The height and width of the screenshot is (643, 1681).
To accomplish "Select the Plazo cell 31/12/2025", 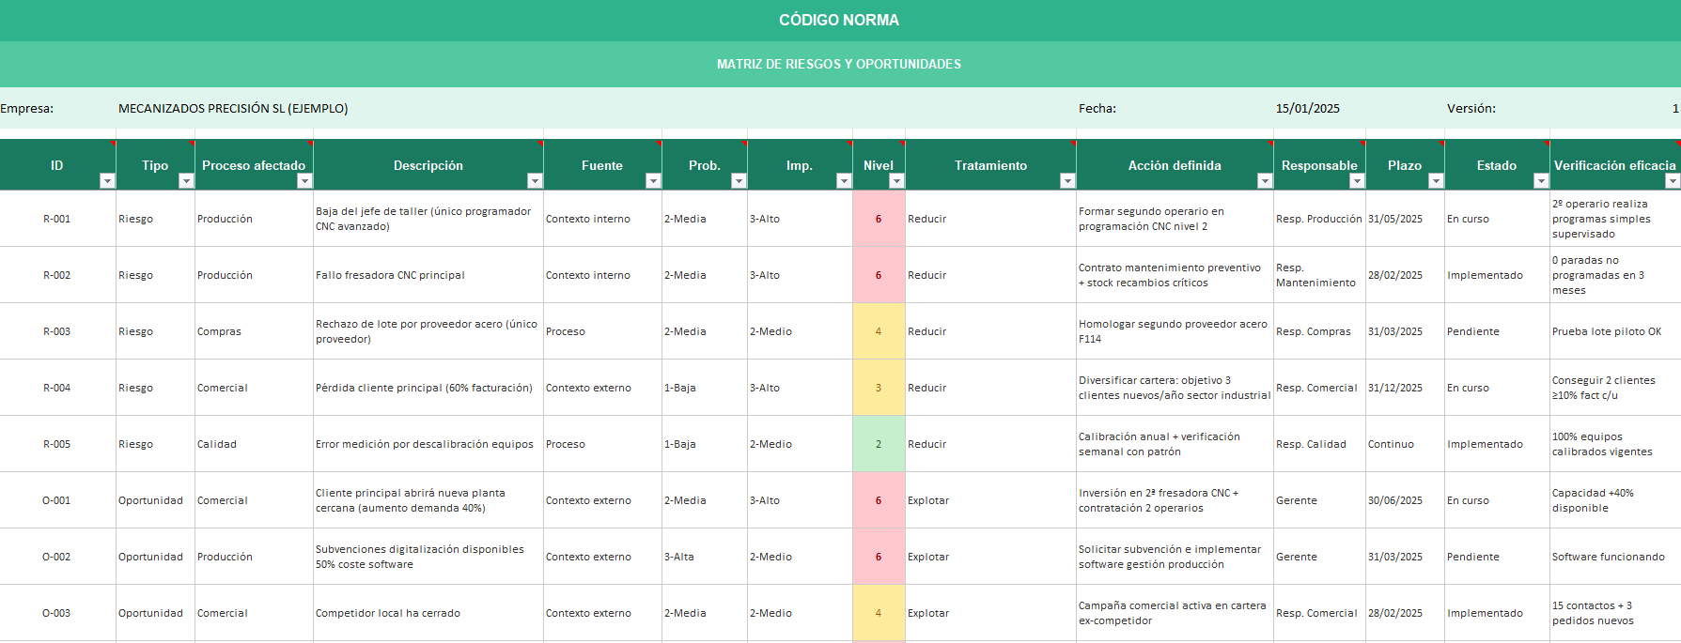I will click(1405, 388).
